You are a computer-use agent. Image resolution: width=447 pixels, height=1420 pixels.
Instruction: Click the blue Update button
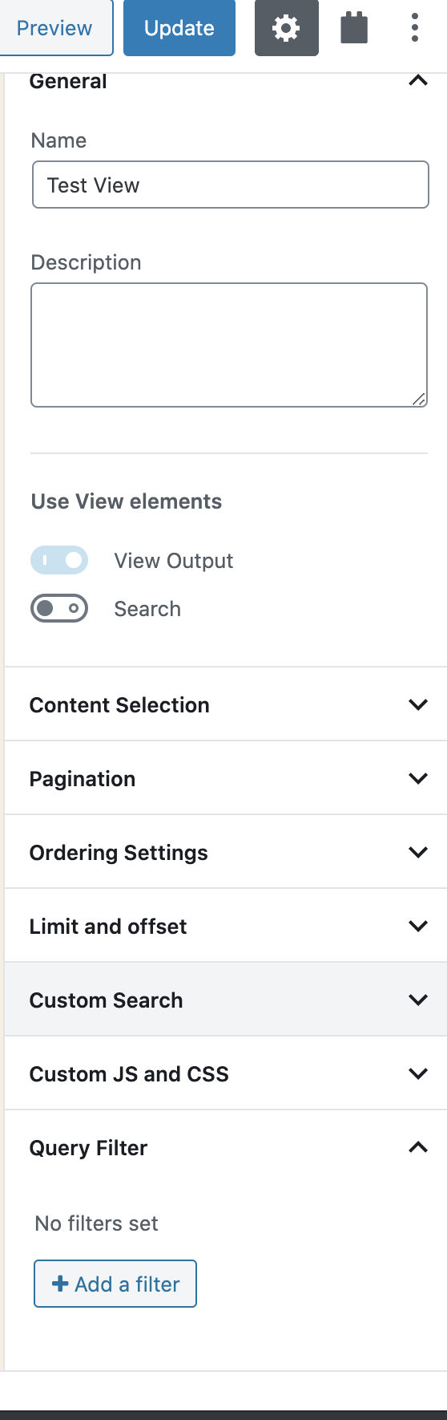click(x=179, y=28)
